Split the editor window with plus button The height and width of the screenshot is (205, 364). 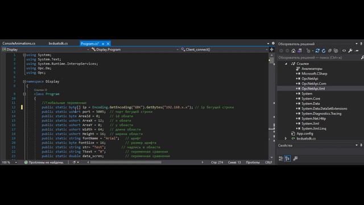click(x=272, y=50)
